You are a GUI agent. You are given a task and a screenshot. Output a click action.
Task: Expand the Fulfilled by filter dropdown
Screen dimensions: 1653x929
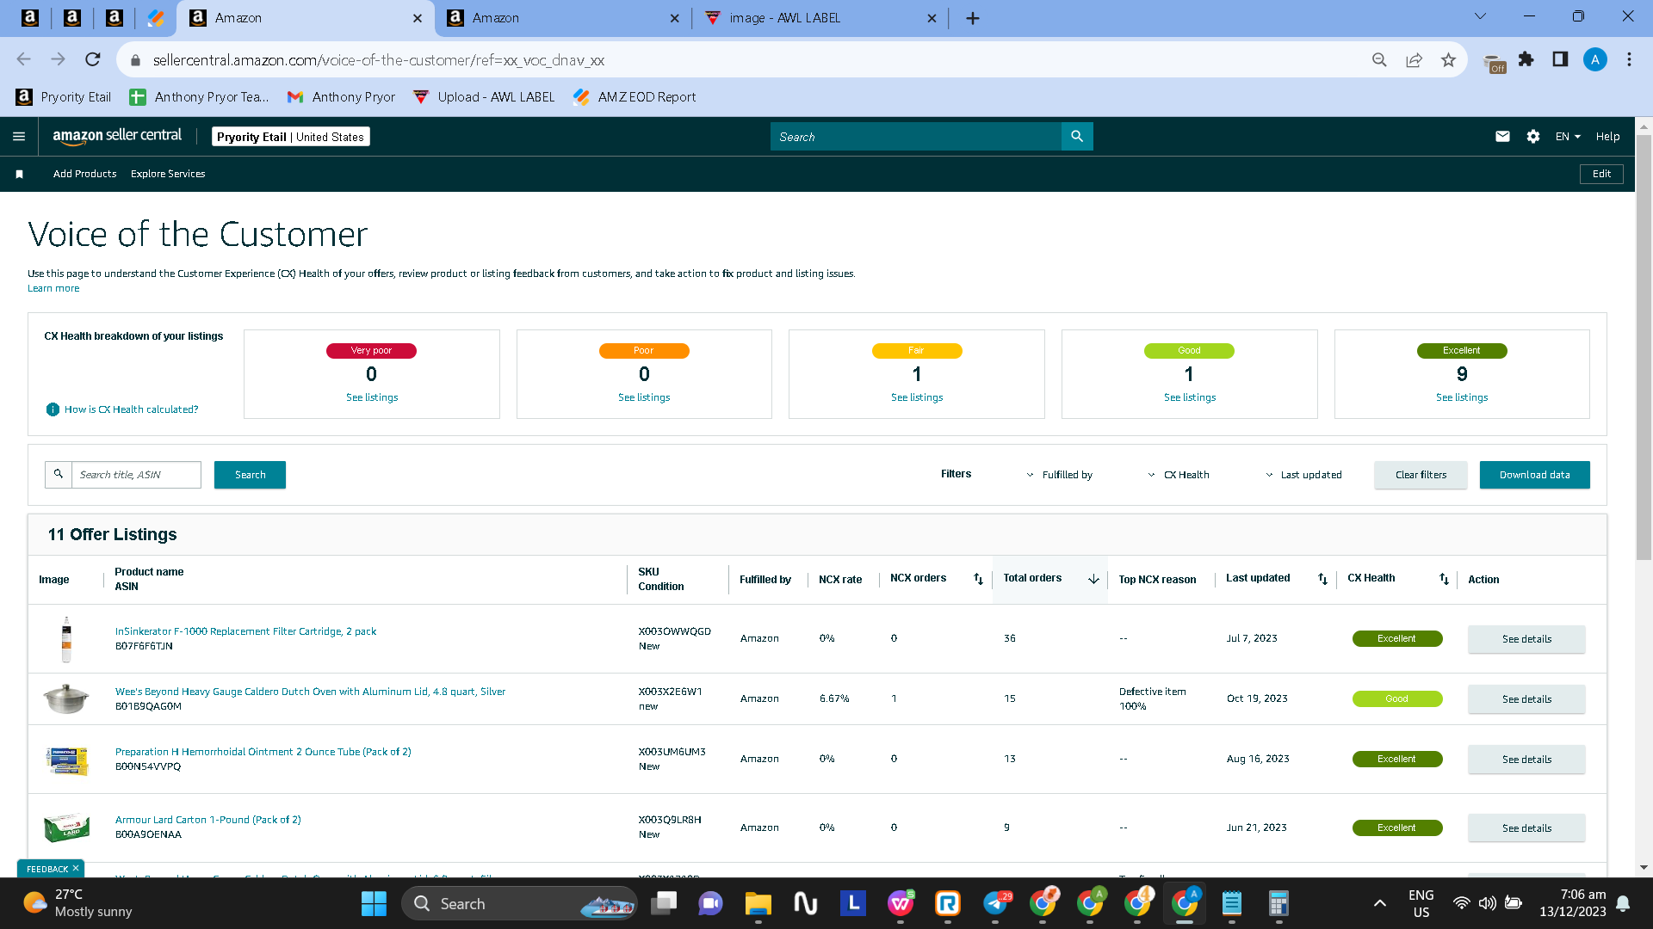1059,475
